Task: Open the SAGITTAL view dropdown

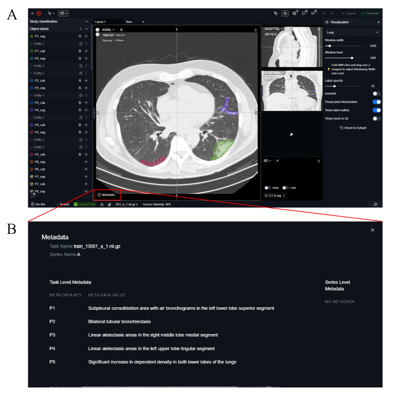Action: point(274,29)
